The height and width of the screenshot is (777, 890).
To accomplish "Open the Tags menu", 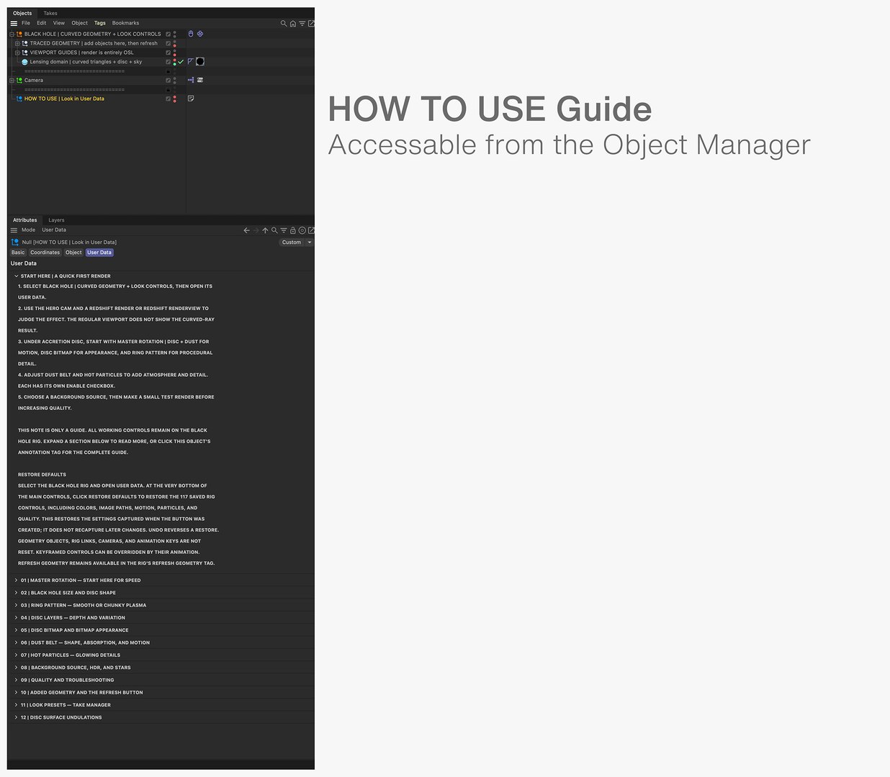I will (x=100, y=23).
